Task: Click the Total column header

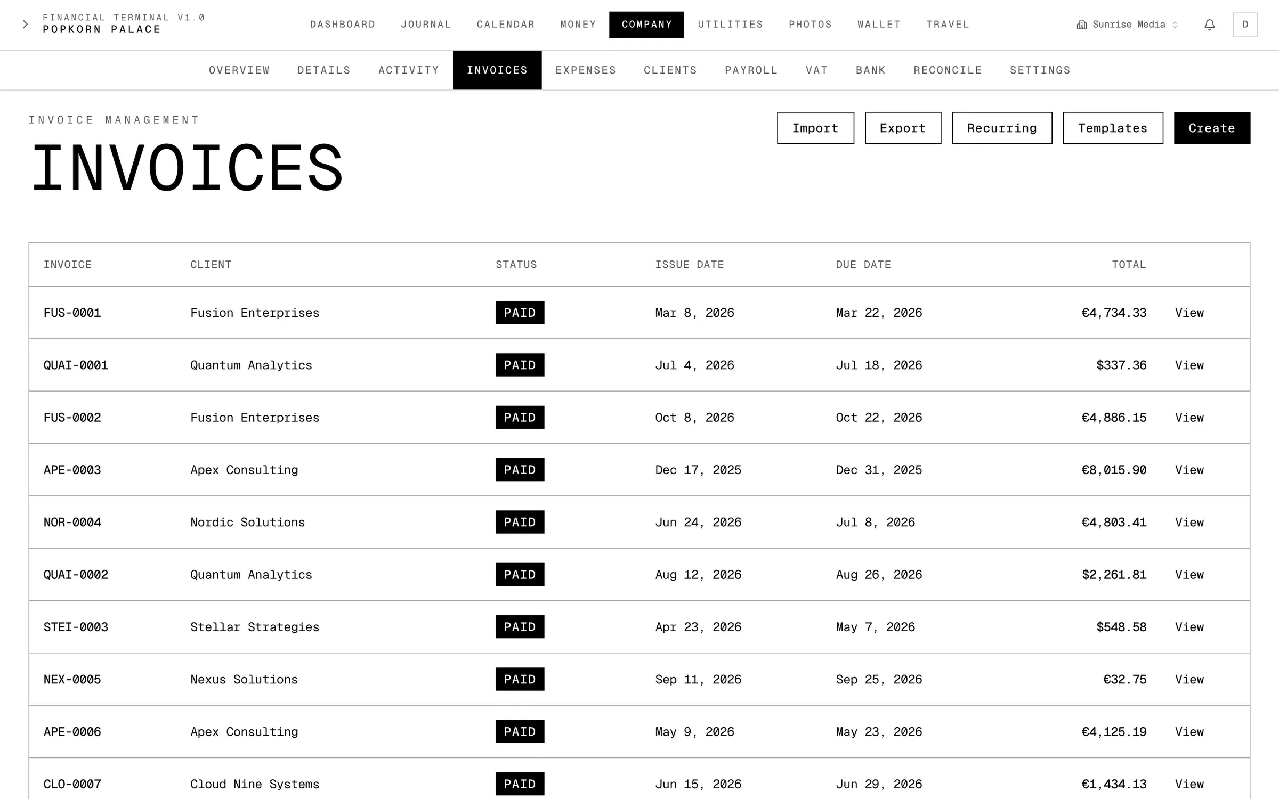Action: 1129,265
